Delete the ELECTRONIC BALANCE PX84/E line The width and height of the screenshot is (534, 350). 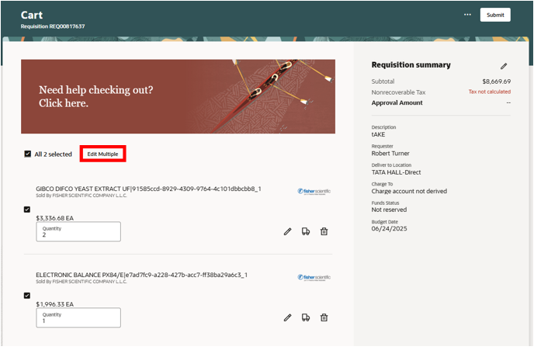pyautogui.click(x=324, y=317)
